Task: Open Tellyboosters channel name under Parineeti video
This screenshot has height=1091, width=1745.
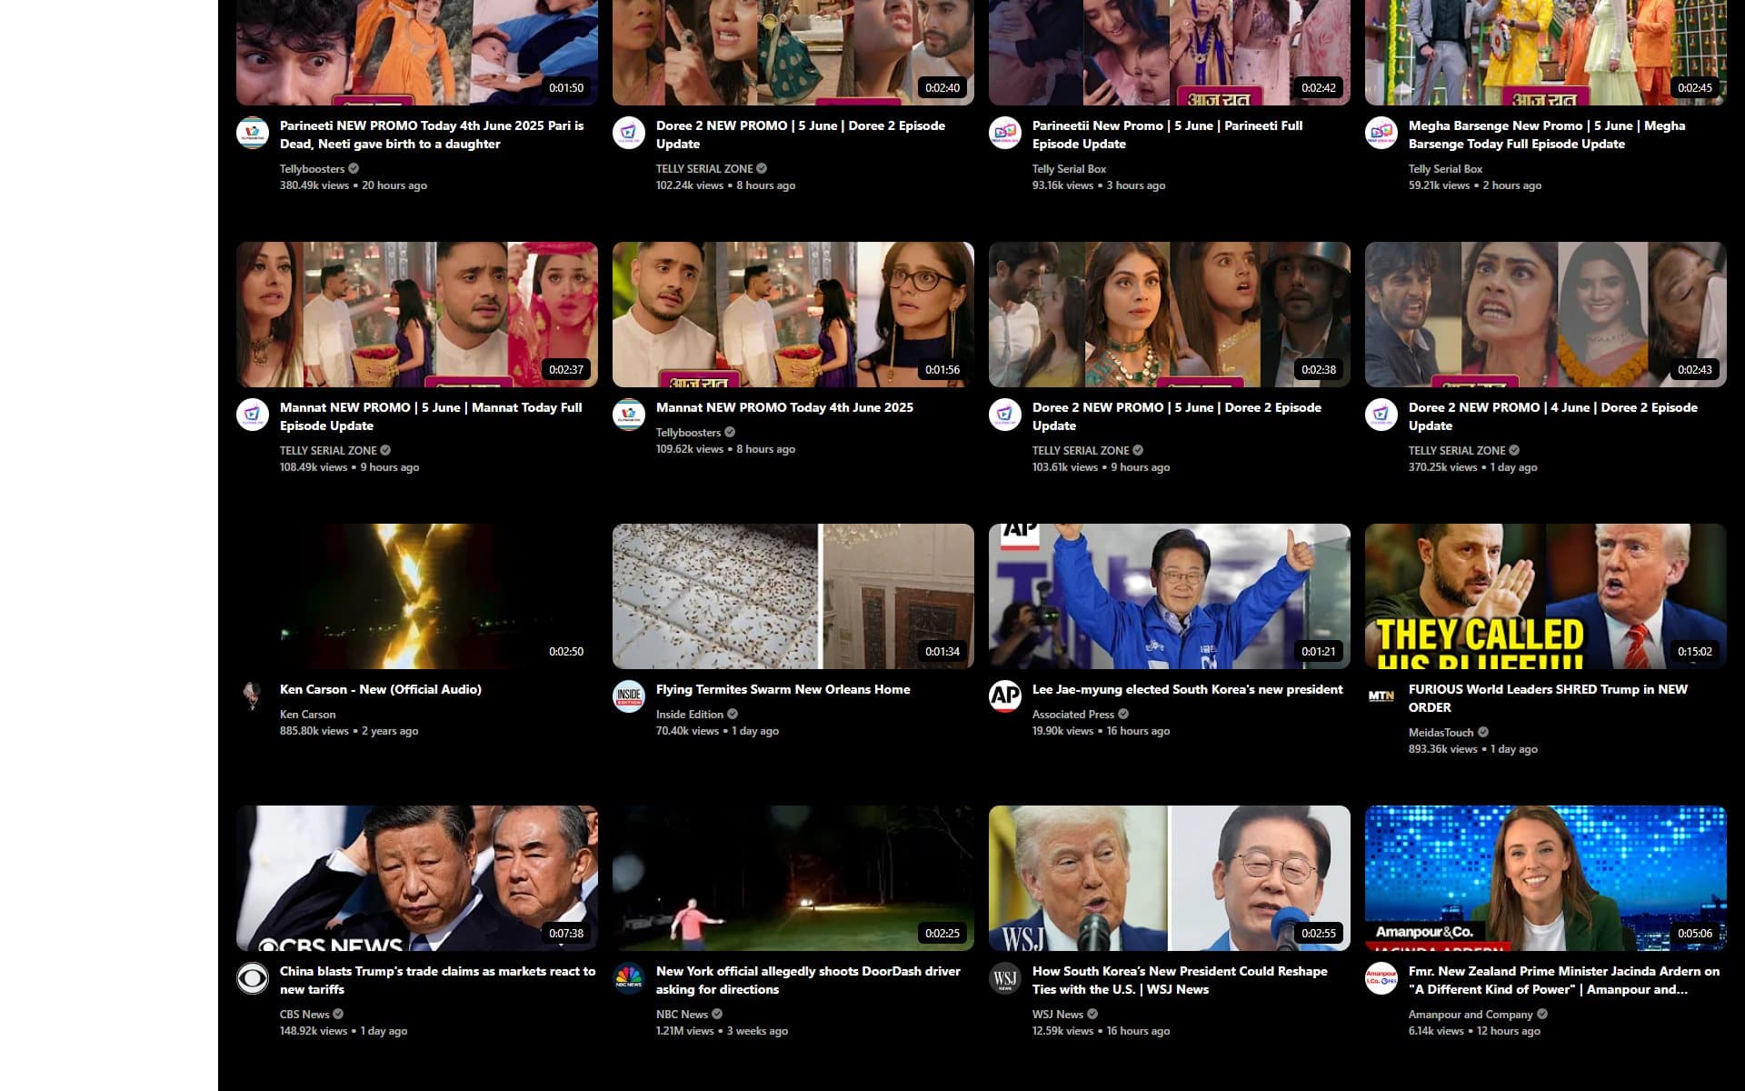Action: (312, 168)
